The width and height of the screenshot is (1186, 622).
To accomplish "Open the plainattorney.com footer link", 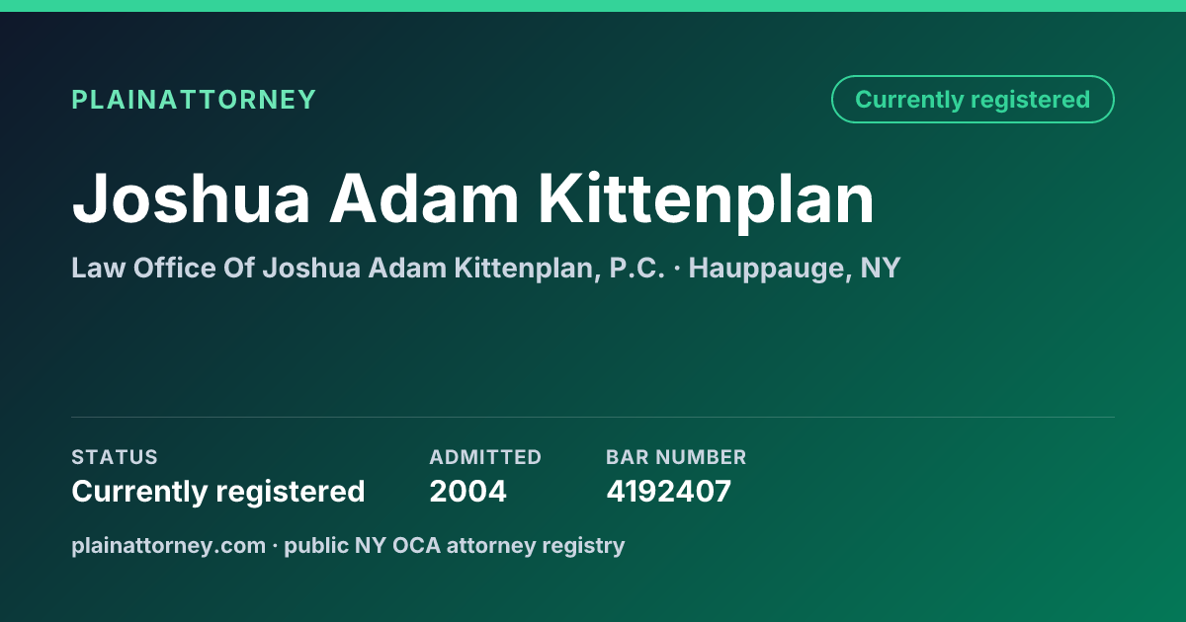I will coord(169,545).
